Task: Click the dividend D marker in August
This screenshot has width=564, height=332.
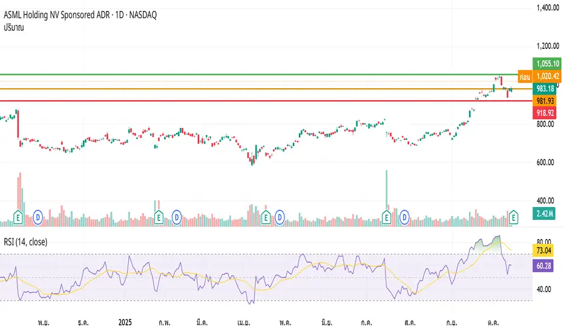Action: [405, 217]
